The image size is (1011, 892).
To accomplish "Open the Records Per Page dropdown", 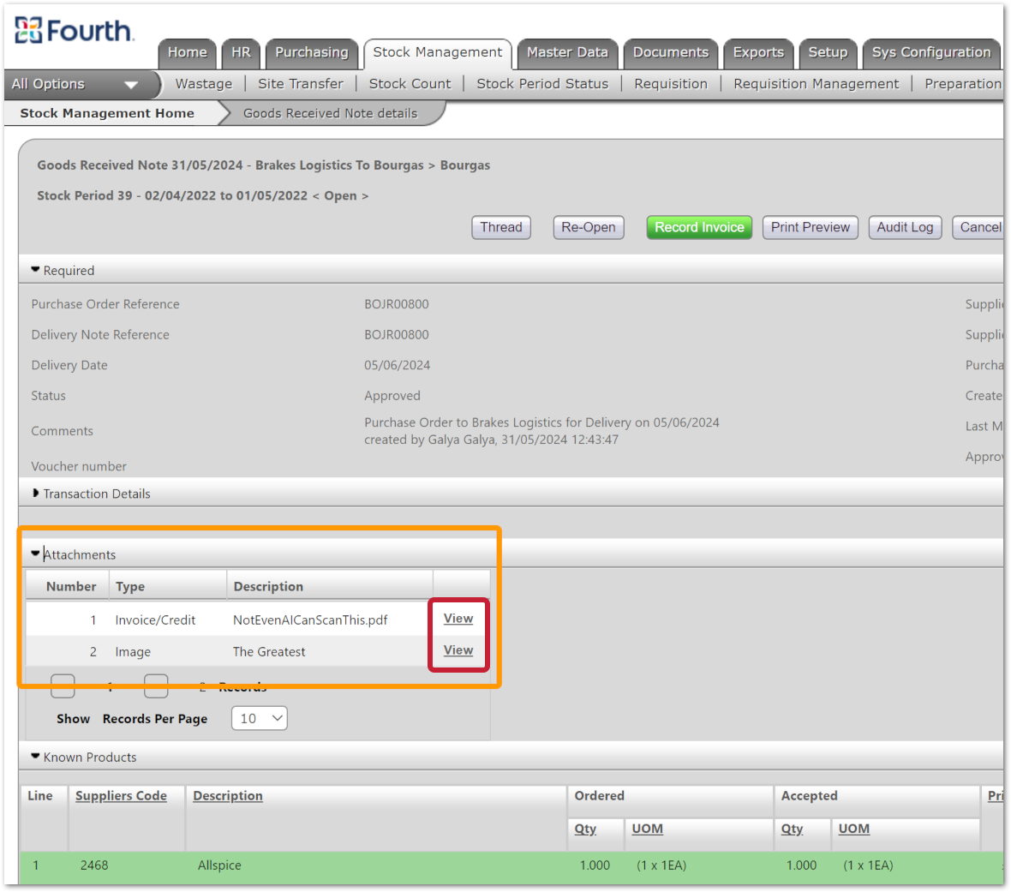I will click(259, 718).
